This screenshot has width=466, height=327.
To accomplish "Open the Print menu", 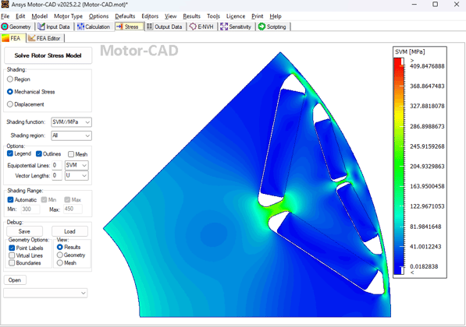I will point(258,16).
